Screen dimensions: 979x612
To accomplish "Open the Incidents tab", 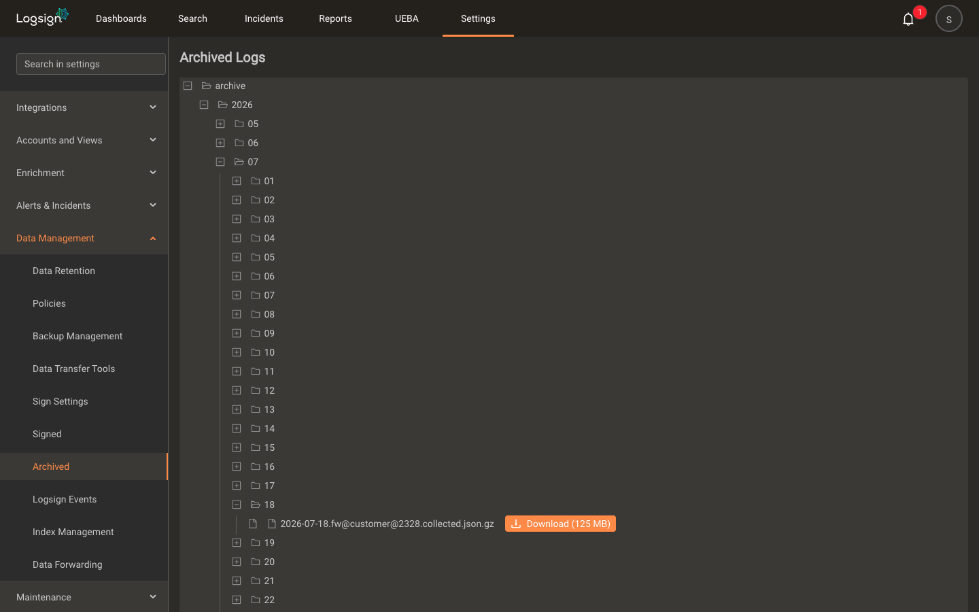I will pyautogui.click(x=264, y=18).
